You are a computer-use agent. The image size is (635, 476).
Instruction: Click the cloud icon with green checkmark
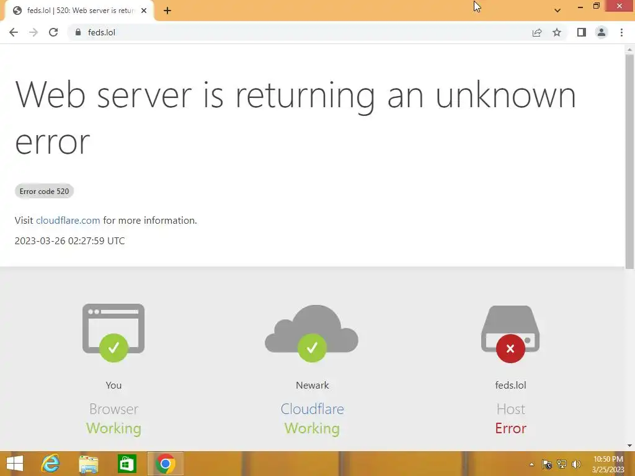(312, 333)
